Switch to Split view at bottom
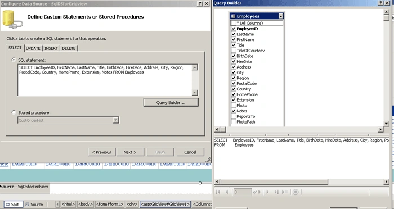 tap(14, 205)
